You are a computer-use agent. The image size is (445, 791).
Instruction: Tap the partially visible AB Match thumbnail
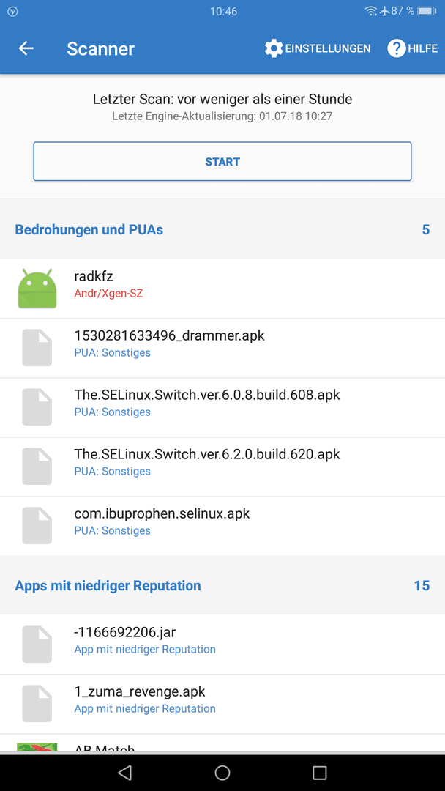tap(37, 746)
